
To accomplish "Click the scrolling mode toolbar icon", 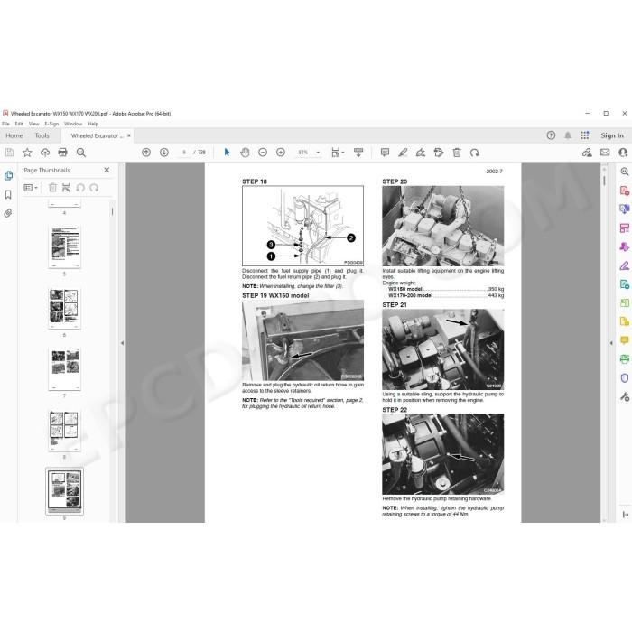I will click(358, 153).
